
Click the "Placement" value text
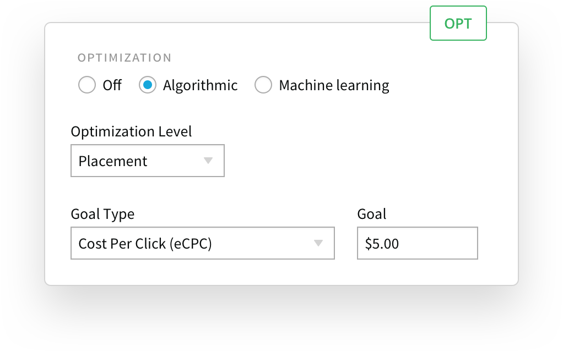113,161
